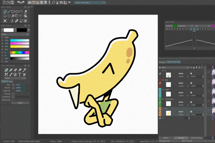
Task: Toggle the Drying option box
Action: coord(13,94)
